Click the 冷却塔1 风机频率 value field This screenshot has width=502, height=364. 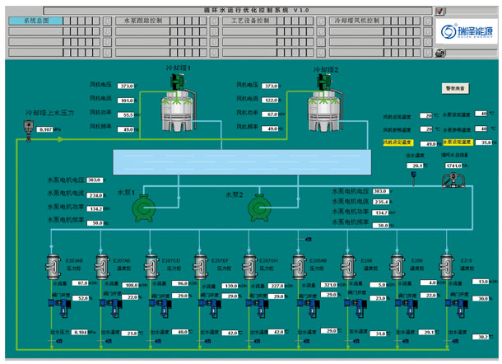(x=127, y=129)
